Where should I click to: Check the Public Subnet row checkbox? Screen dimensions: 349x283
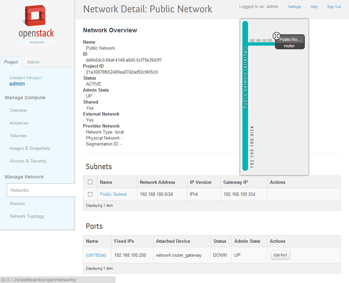pyautogui.click(x=90, y=194)
